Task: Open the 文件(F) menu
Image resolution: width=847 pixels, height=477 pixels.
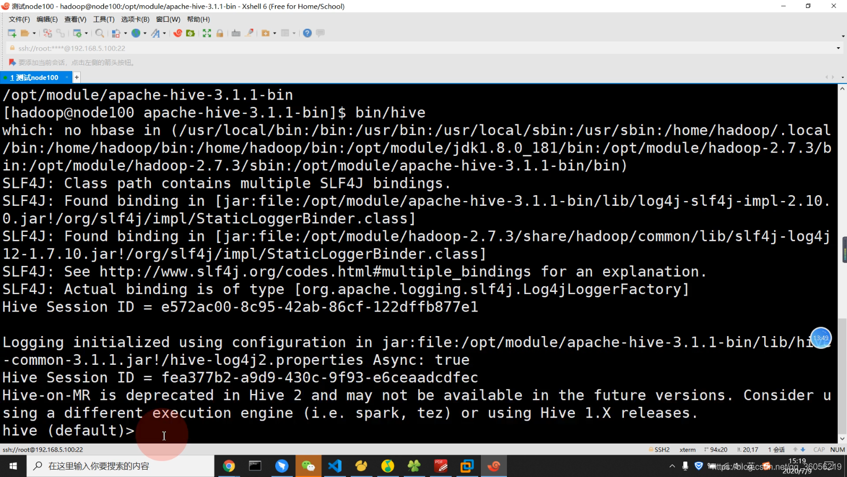Action: coord(19,19)
